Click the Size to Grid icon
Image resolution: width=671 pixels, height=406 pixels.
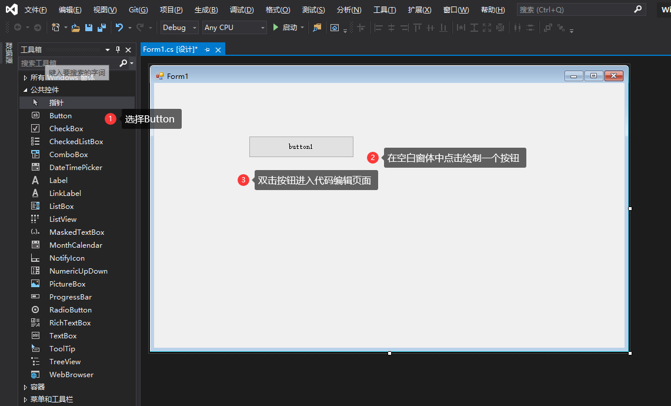(500, 28)
